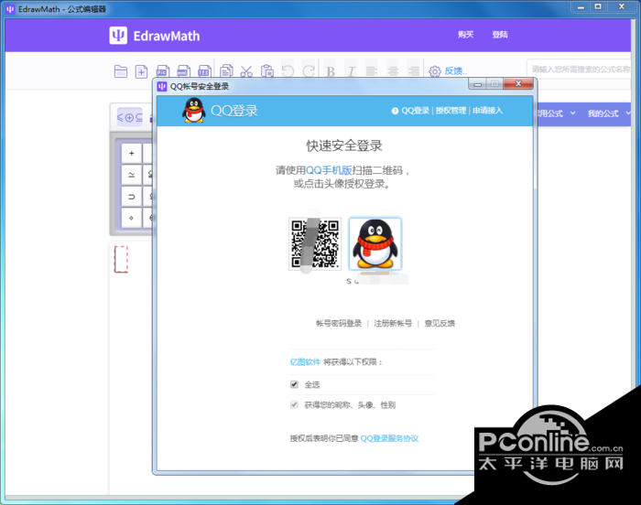The height and width of the screenshot is (505, 641).
Task: Click QQ penguin logo in dialog header
Action: pos(193,111)
